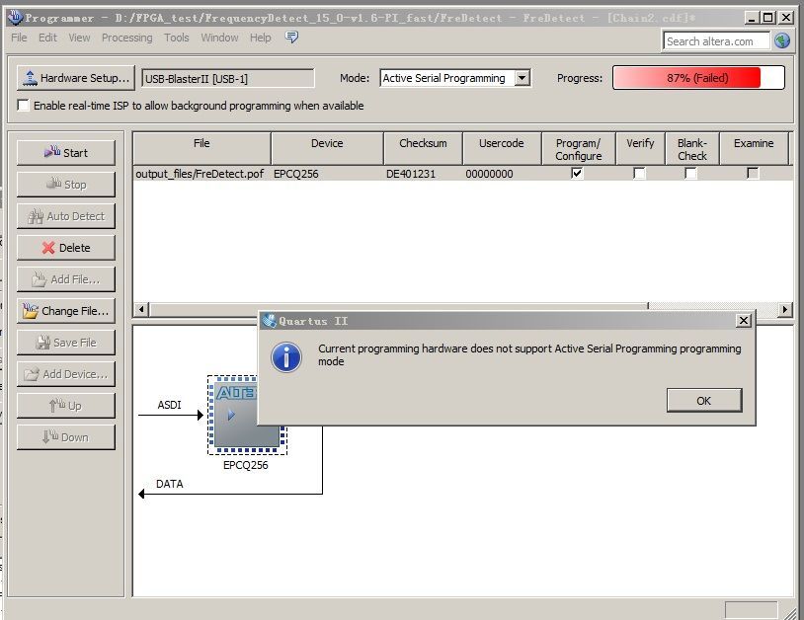This screenshot has height=620, width=804.
Task: Click the Checksum column header
Action: click(423, 149)
